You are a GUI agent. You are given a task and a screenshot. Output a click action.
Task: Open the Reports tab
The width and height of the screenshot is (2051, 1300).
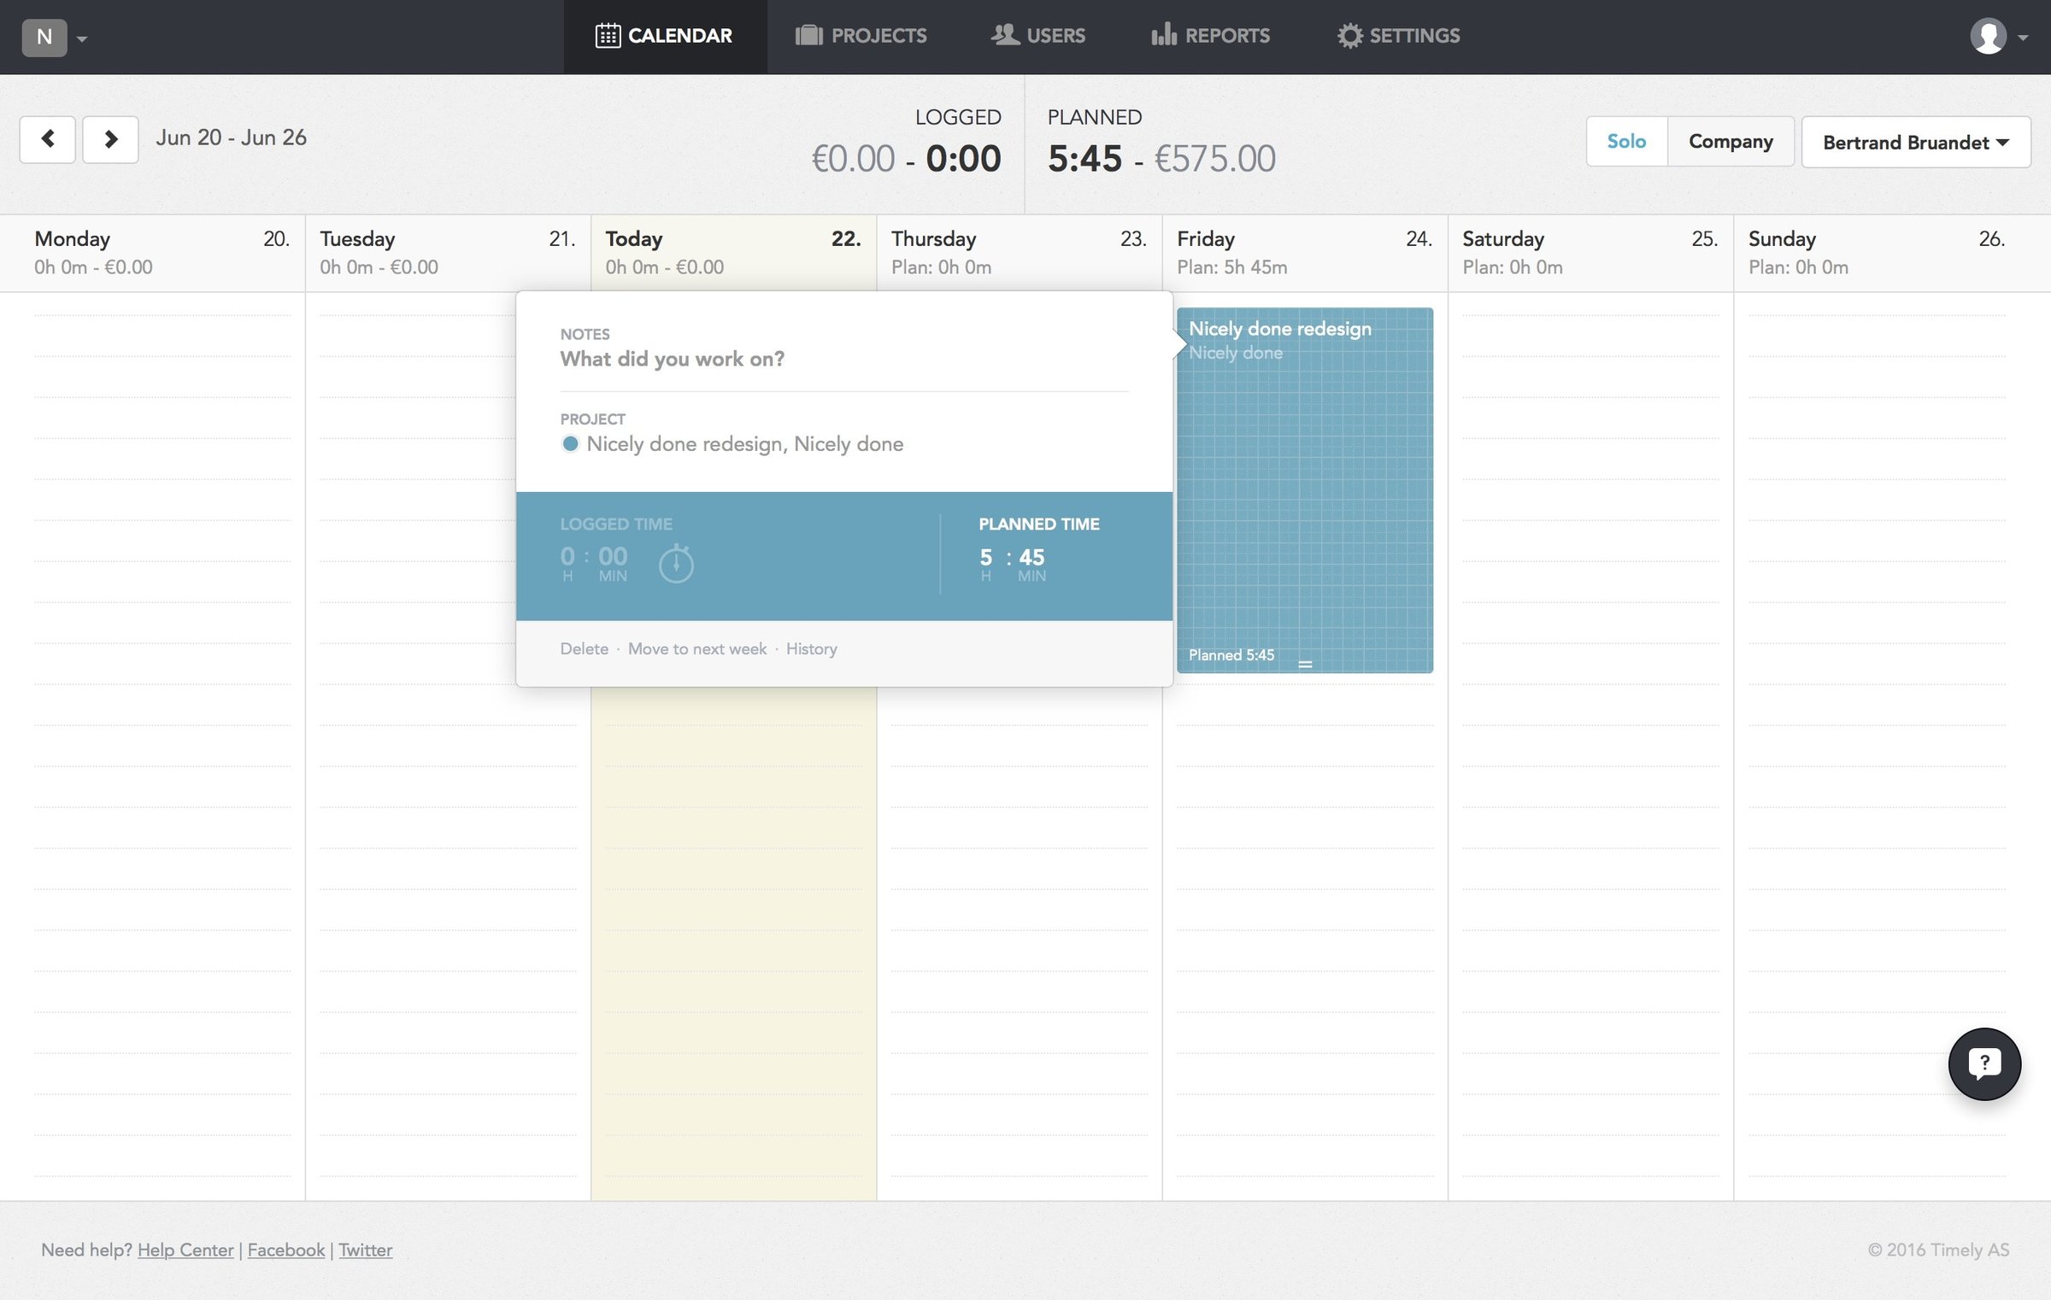tap(1210, 36)
